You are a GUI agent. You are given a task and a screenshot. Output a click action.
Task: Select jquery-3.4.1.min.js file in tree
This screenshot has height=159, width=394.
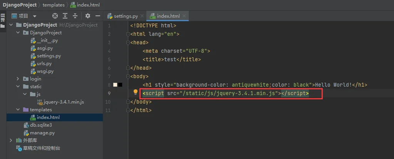pos(64,102)
